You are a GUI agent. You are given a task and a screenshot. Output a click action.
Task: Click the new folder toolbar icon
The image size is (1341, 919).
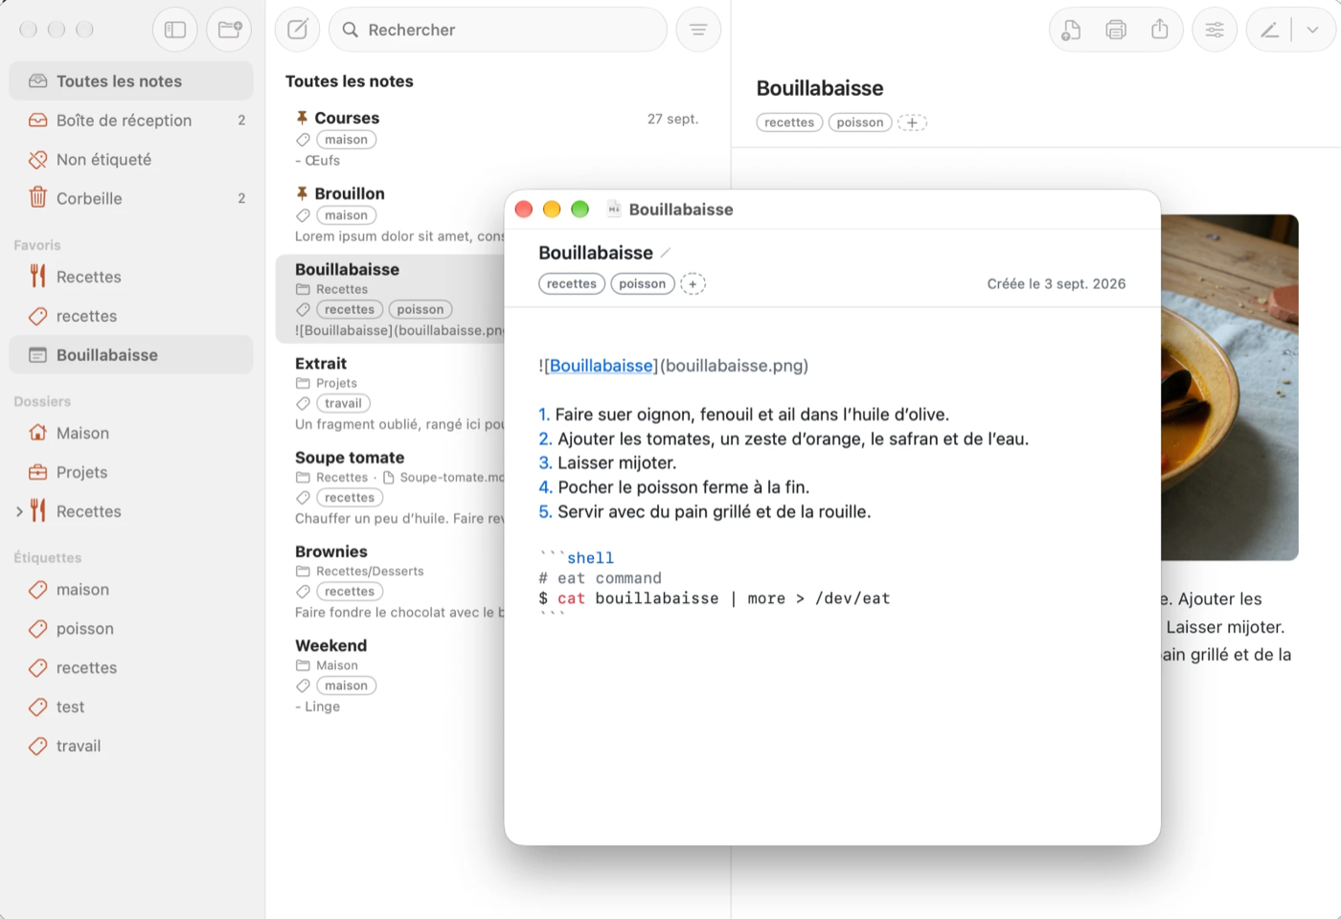tap(230, 30)
